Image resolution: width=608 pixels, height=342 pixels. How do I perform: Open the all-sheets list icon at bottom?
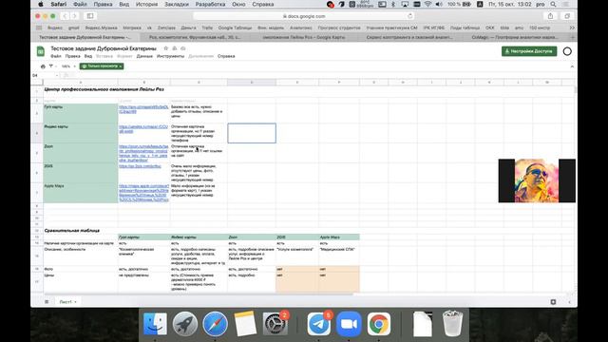coord(47,302)
